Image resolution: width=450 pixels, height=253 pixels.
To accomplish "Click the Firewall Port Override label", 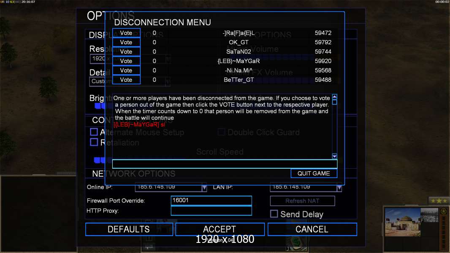I will (x=116, y=201).
